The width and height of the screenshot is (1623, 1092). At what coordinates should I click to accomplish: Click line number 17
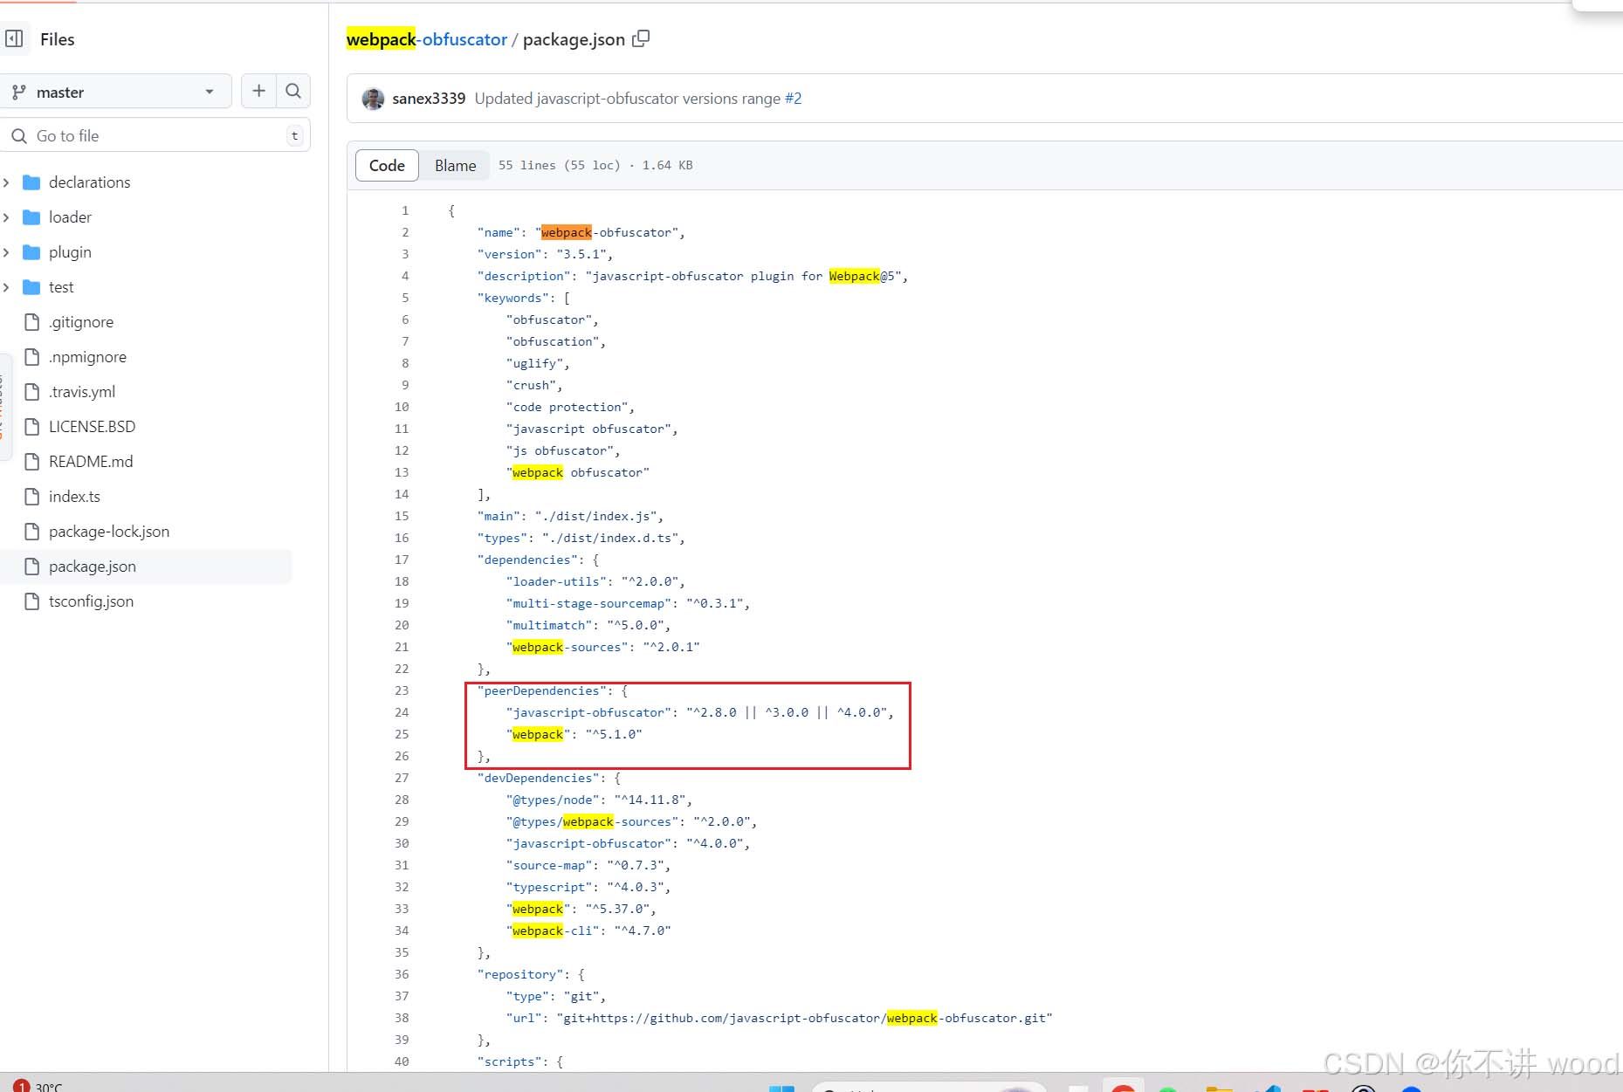pos(402,560)
